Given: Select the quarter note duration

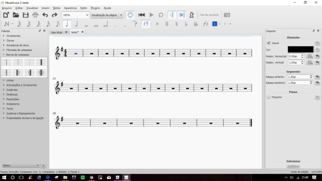Looking at the screenshot, I should click(x=67, y=24).
